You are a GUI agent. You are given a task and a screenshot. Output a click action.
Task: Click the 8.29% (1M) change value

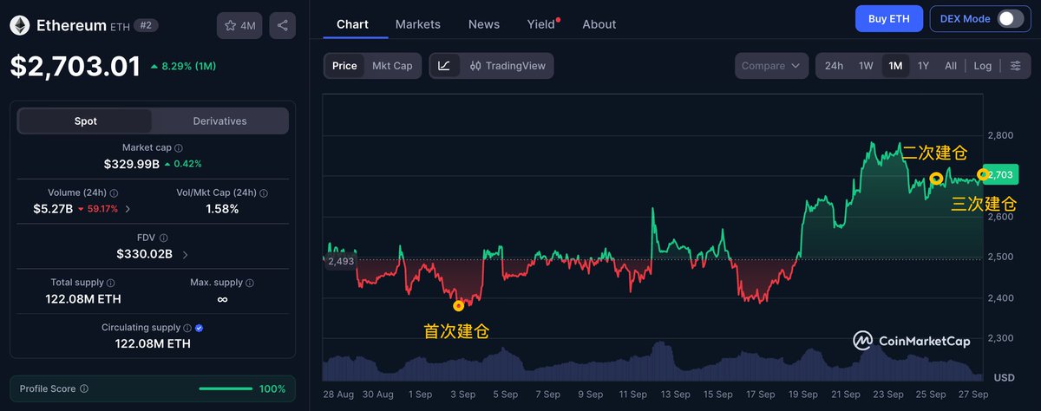[x=184, y=66]
